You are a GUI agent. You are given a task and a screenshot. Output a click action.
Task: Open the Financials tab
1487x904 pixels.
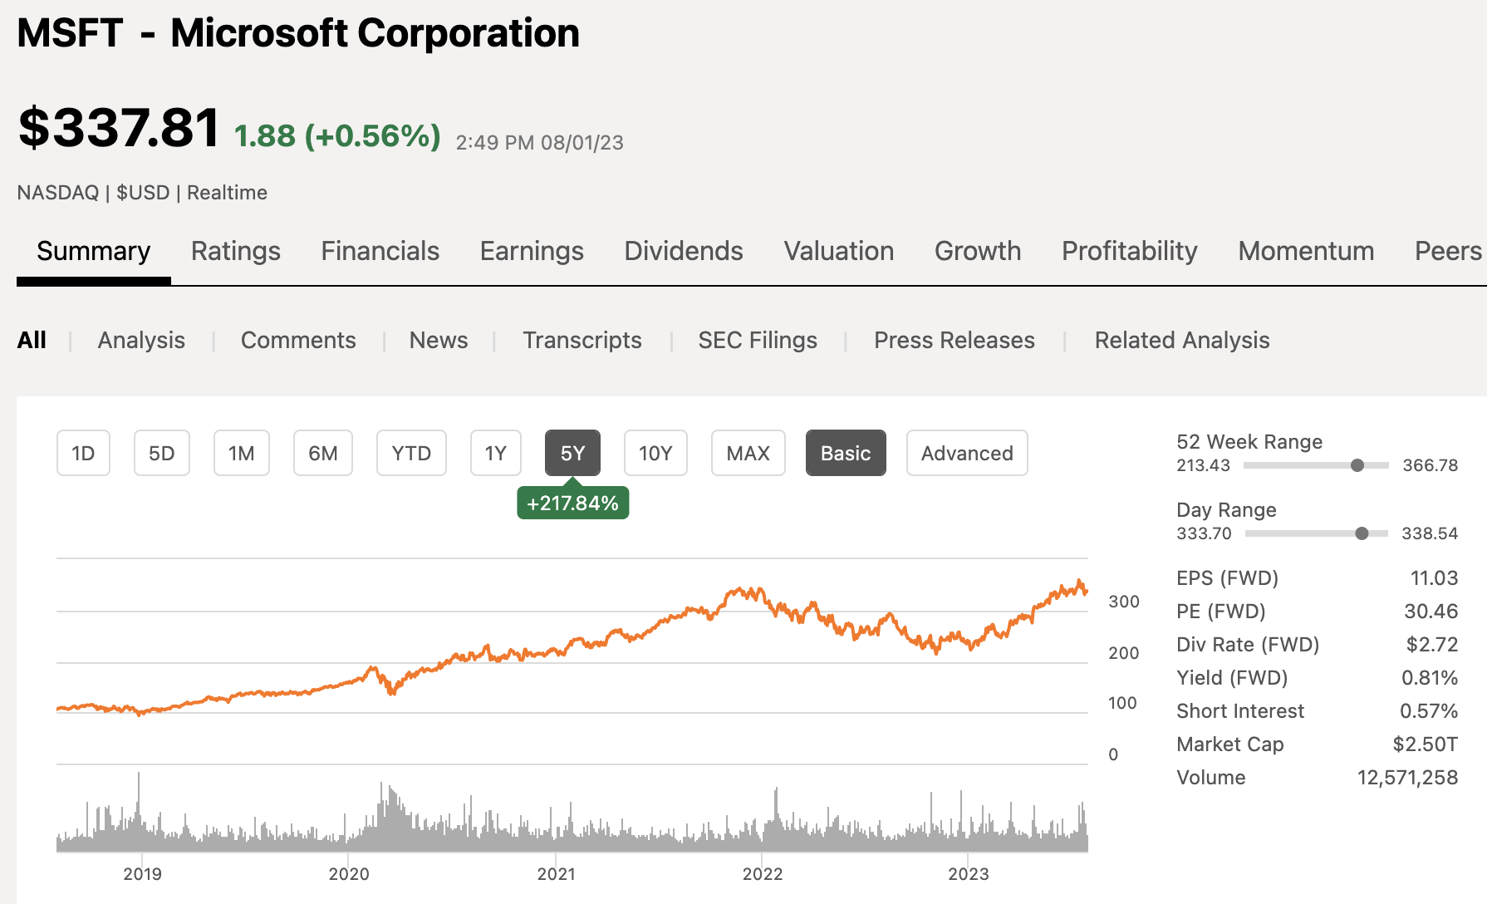pyautogui.click(x=380, y=251)
